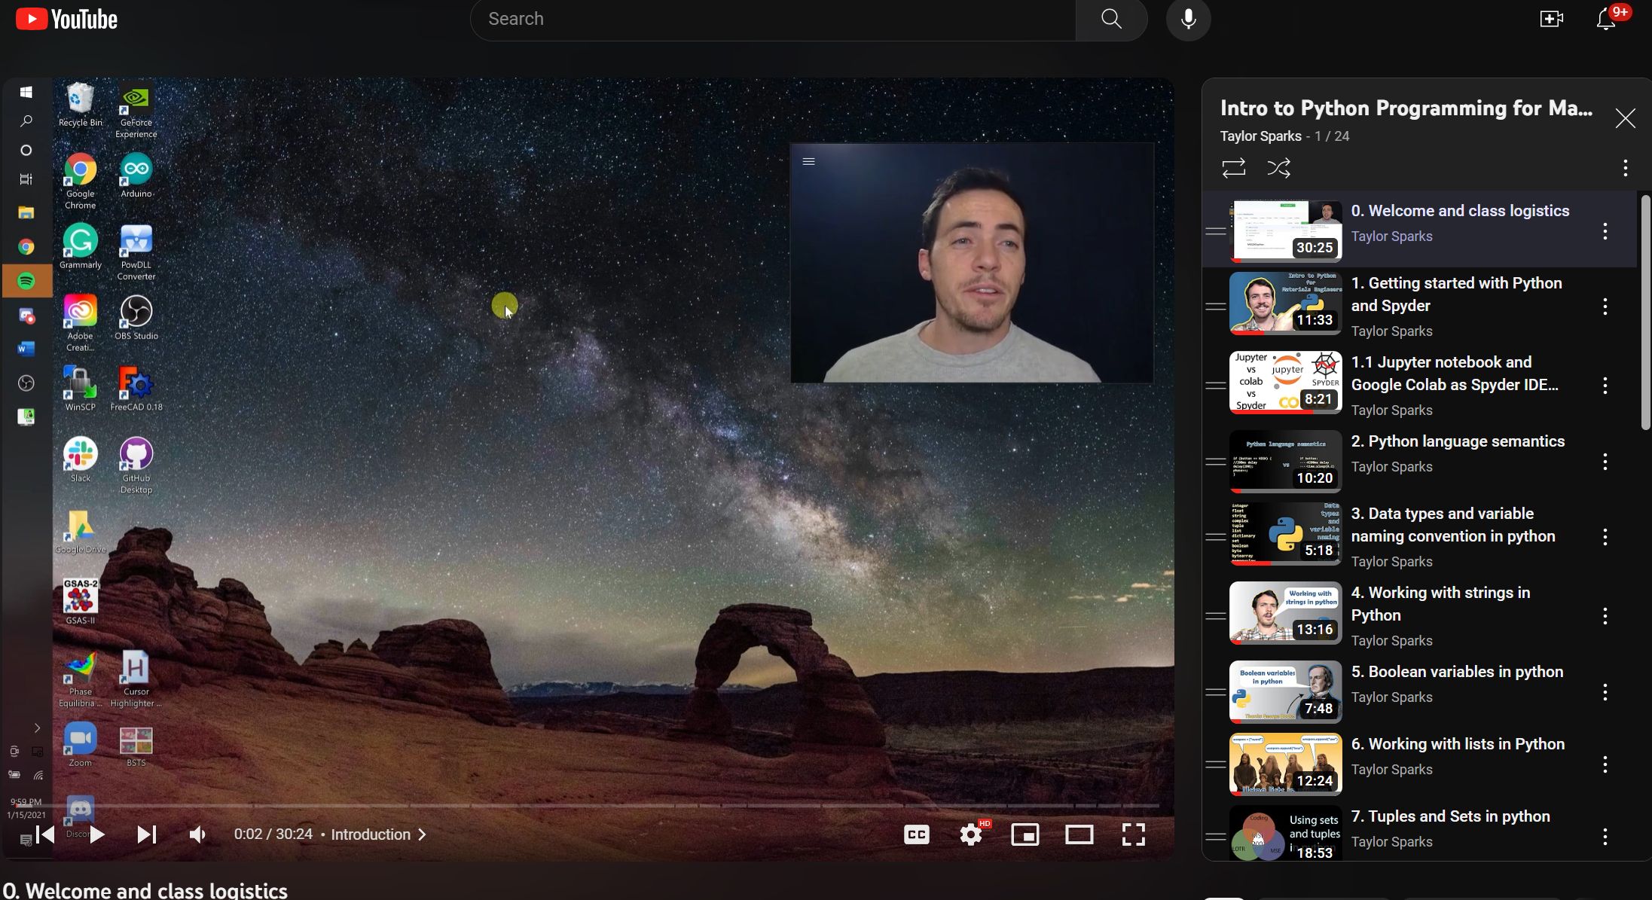Open playlist options three-dot menu

pos(1625,167)
